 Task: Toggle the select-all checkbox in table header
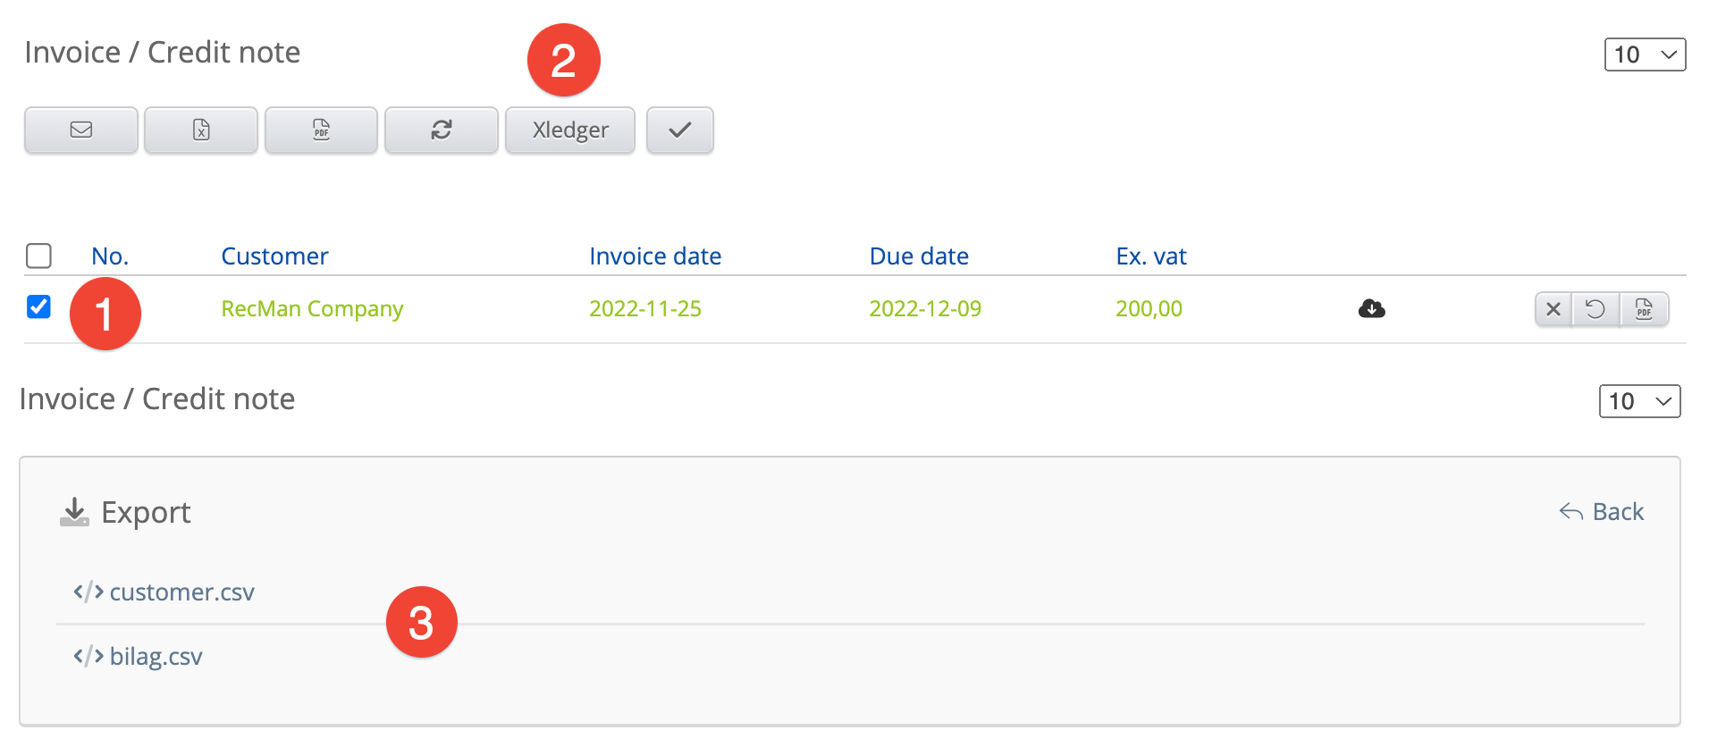coord(39,256)
